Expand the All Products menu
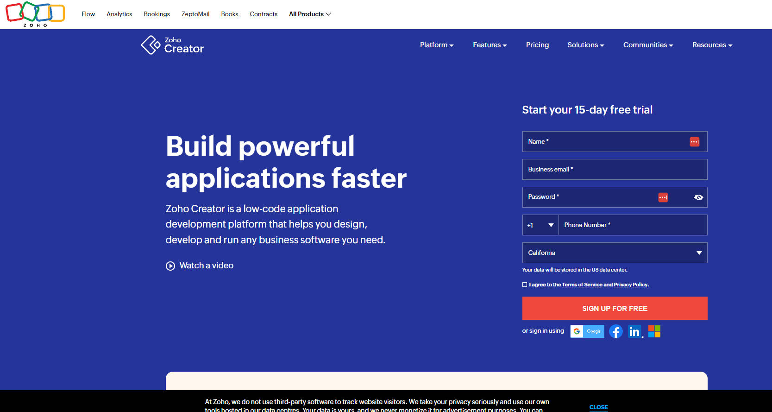The width and height of the screenshot is (772, 412). click(310, 14)
